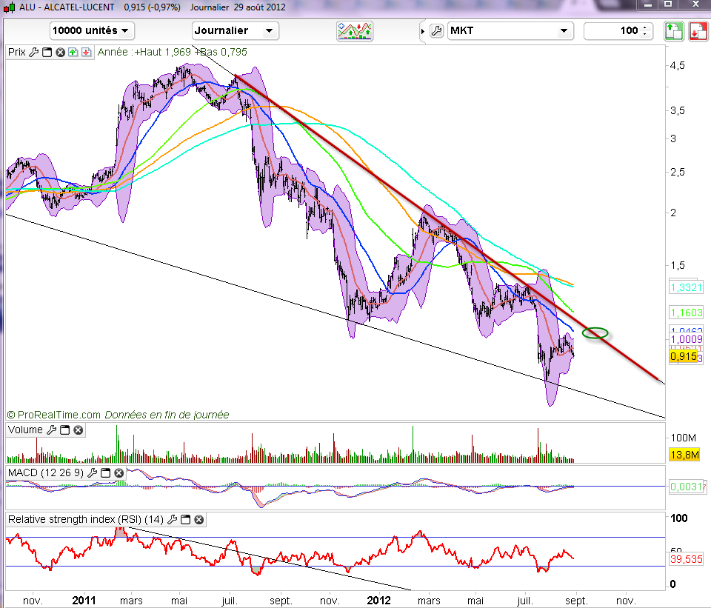Open Prix panel wrench settings
The width and height of the screenshot is (711, 608).
click(33, 53)
